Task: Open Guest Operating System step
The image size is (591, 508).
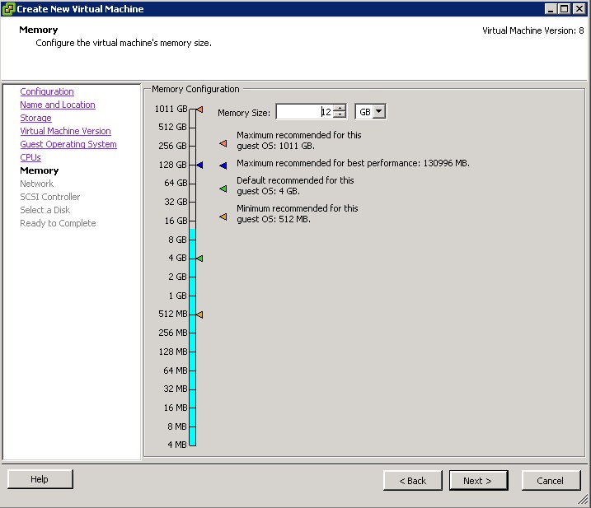Action: 68,144
